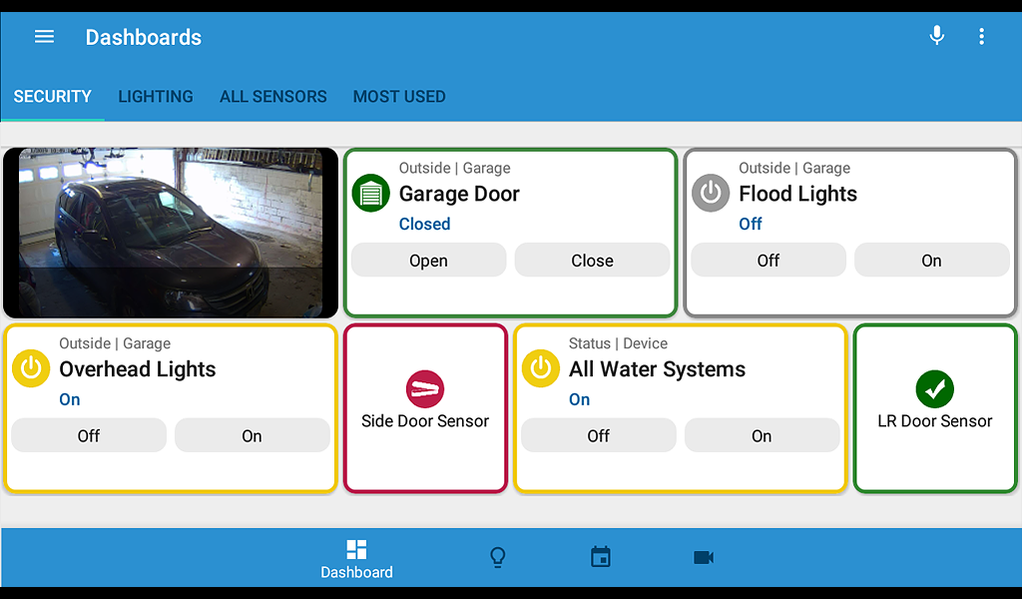Screen dimensions: 1022x599
Task: Turn Flood Lights On with button
Action: 931,261
